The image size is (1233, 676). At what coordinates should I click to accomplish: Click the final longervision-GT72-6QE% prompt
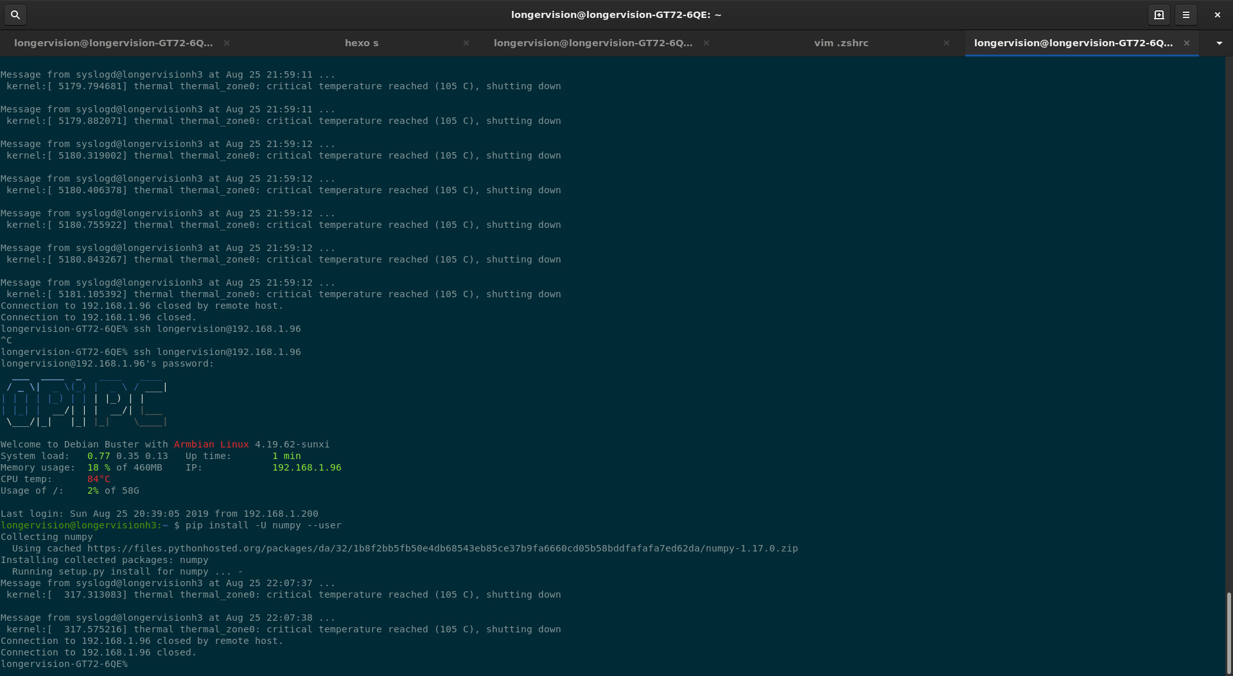(x=64, y=664)
